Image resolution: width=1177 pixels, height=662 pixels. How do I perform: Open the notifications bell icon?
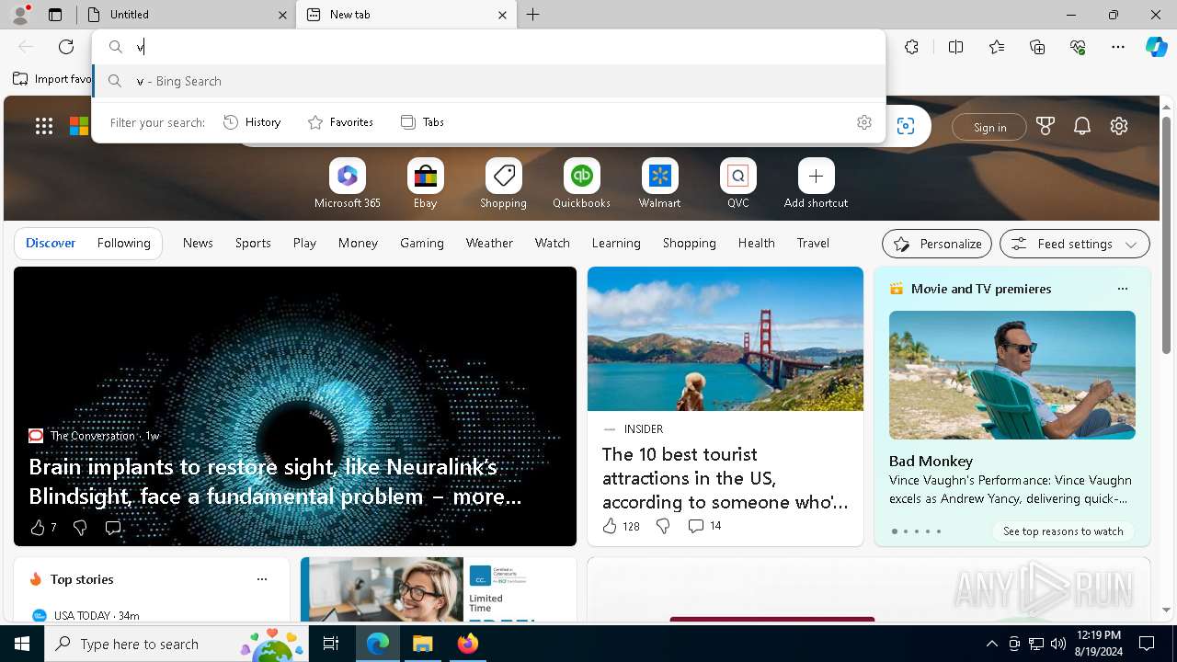click(x=1082, y=127)
